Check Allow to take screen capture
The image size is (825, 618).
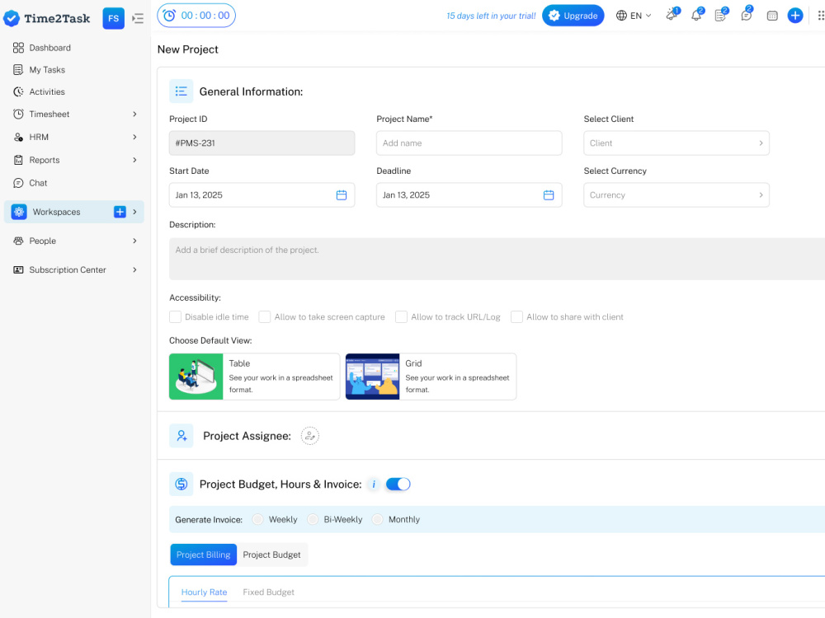click(x=265, y=317)
